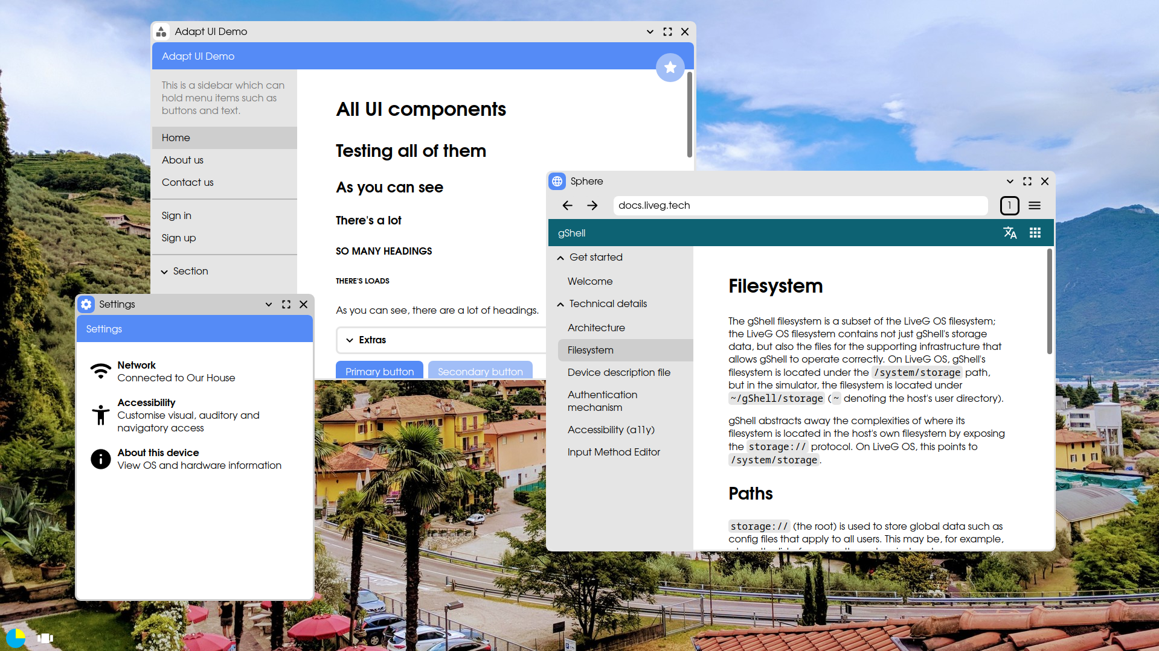This screenshot has width=1159, height=651.
Task: Open the Settings window dropdown chevron
Action: 269,305
